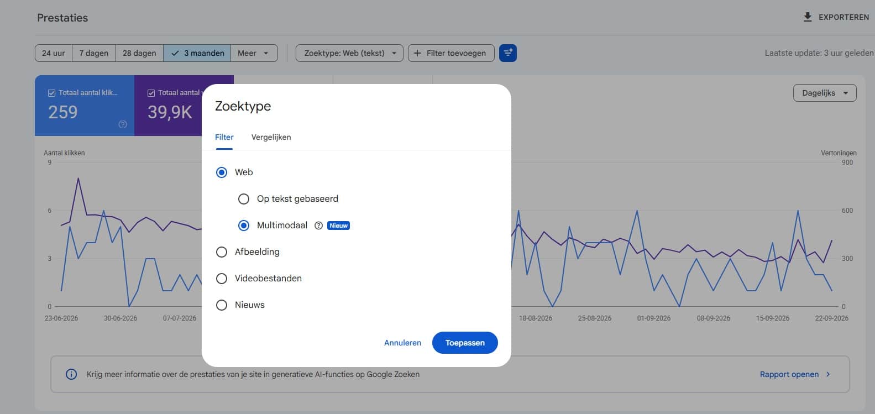Click the 18-08-2026 date label
This screenshot has width=875, height=414.
pos(536,318)
